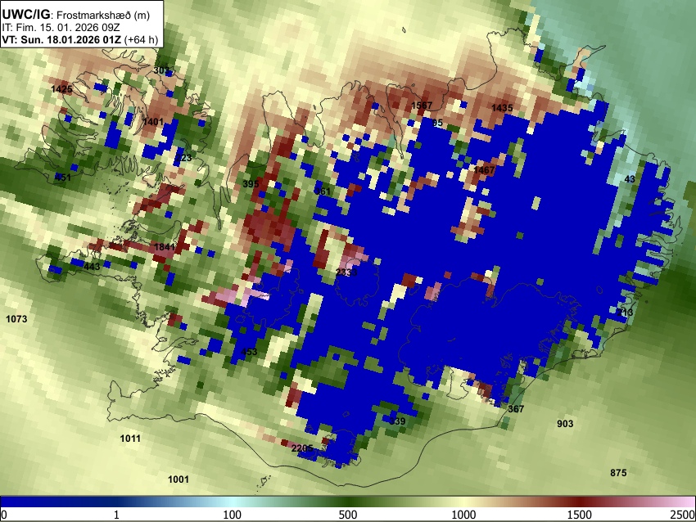Click the 1073 value over the sea

[x=16, y=319]
